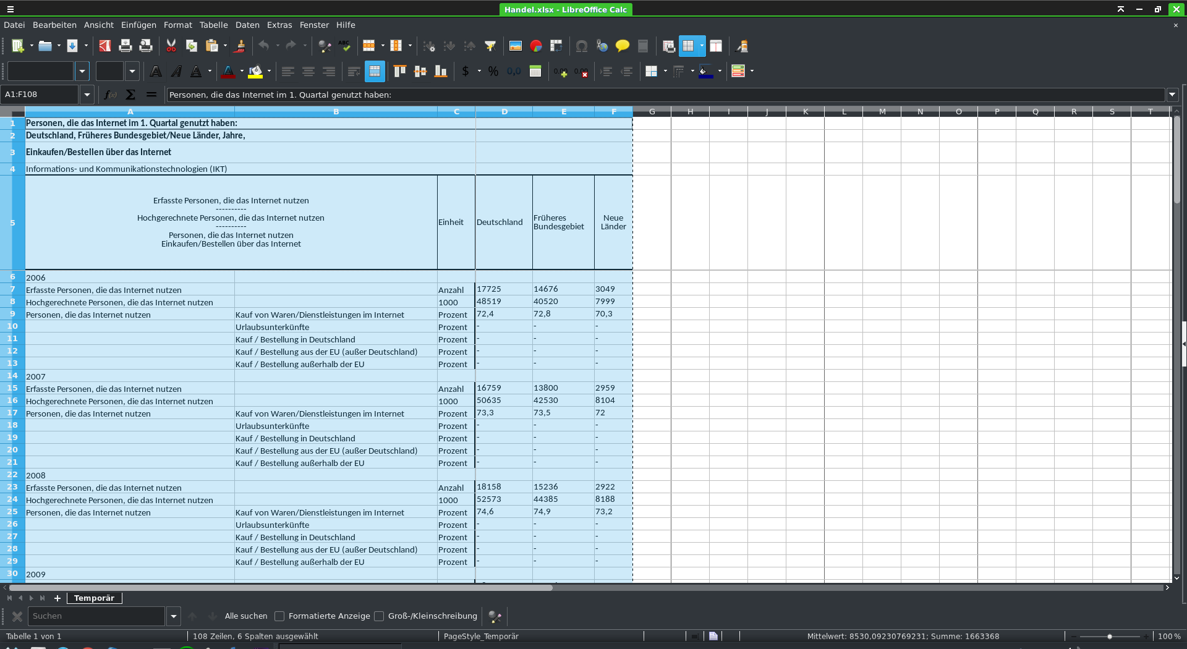1187x649 pixels.
Task: Select the Temporär sheet tab
Action: coord(94,598)
